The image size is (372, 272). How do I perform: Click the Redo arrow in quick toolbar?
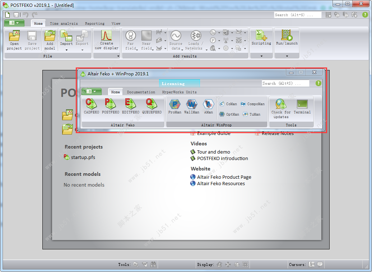[34, 15]
